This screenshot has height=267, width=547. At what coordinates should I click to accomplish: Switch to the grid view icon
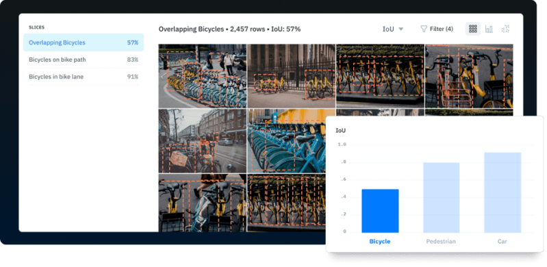pos(472,29)
